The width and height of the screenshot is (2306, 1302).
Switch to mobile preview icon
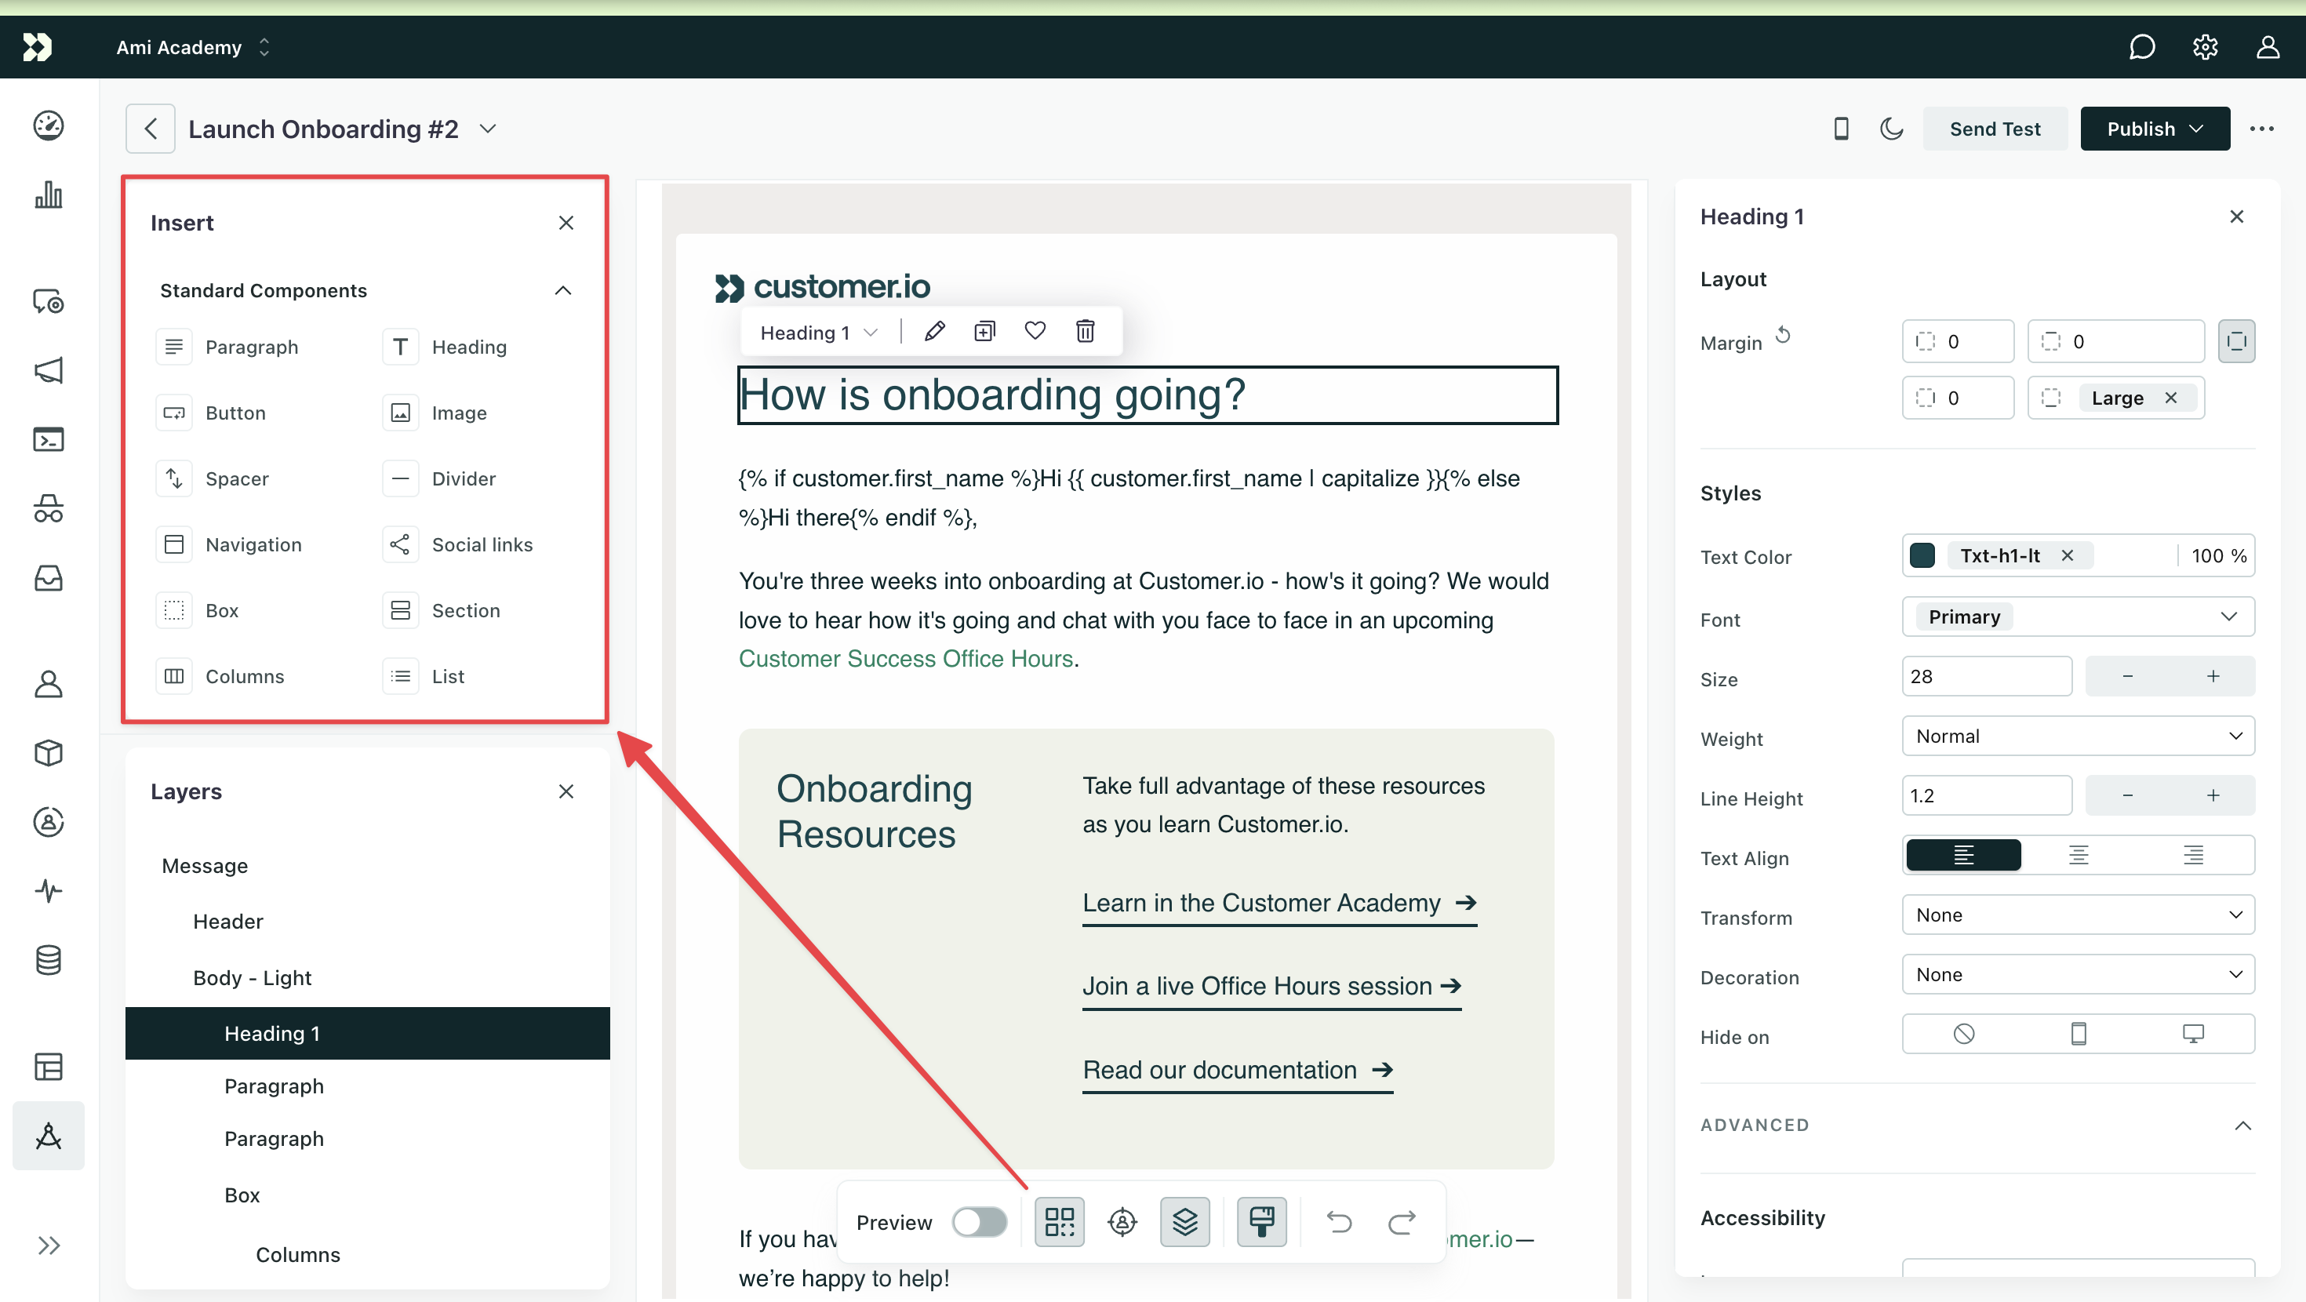[x=1841, y=129]
